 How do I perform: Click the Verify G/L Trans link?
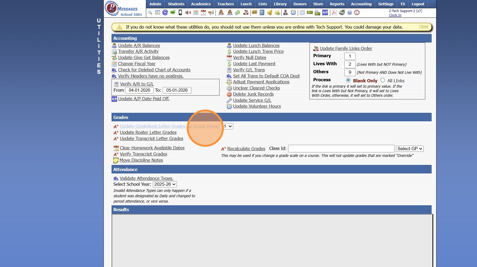tap(249, 70)
